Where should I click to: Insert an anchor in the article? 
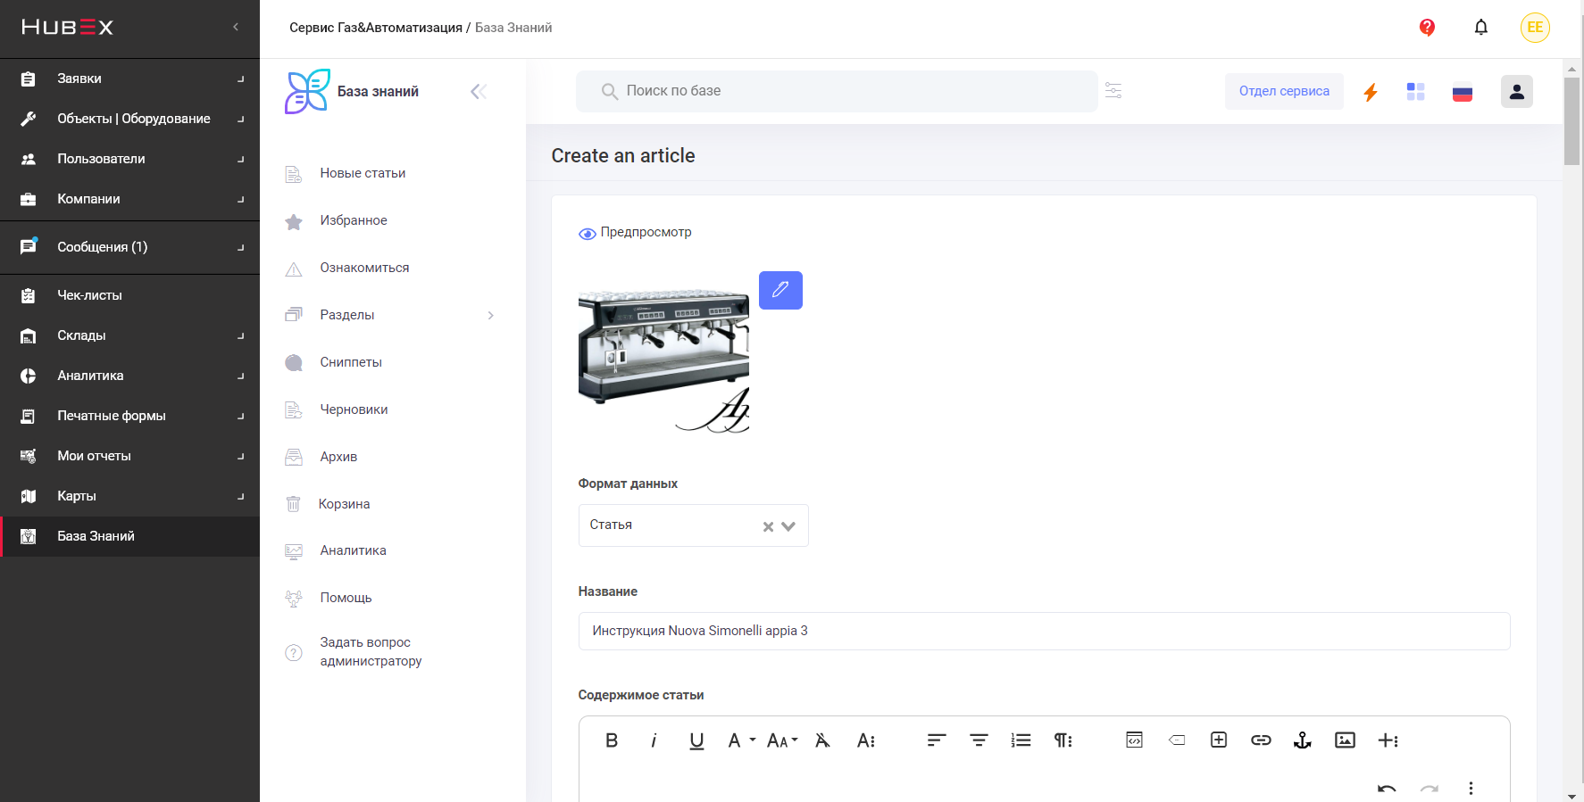[x=1303, y=740]
